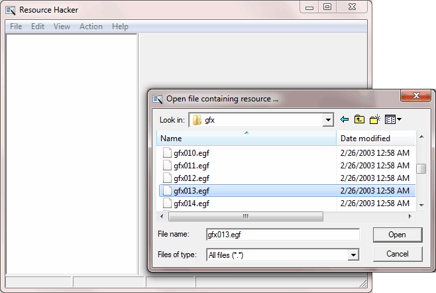Click the Cancel button
This screenshot has height=293, width=436.
click(398, 254)
